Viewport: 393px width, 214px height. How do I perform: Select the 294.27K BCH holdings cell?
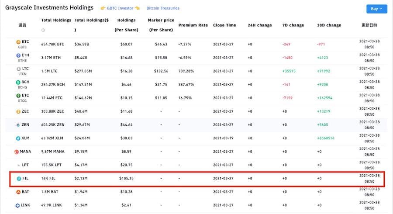(x=53, y=84)
